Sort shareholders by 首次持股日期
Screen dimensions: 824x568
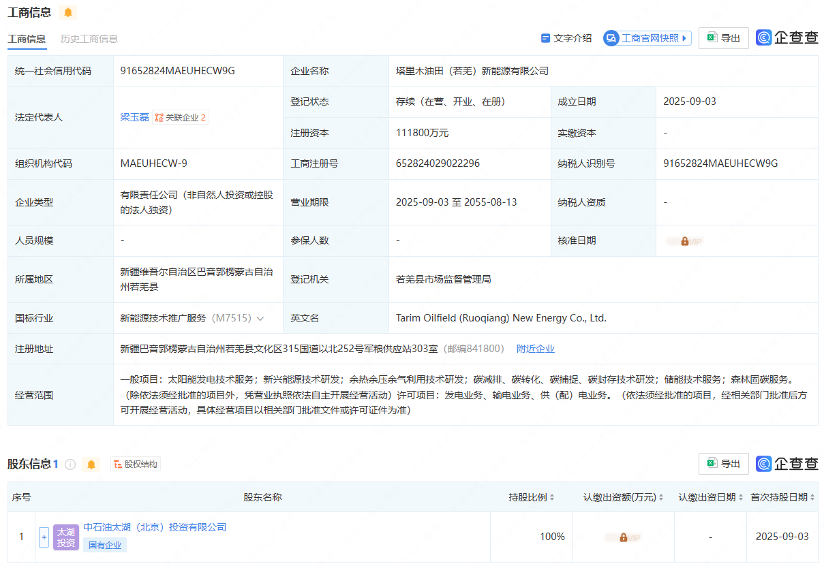[782, 497]
